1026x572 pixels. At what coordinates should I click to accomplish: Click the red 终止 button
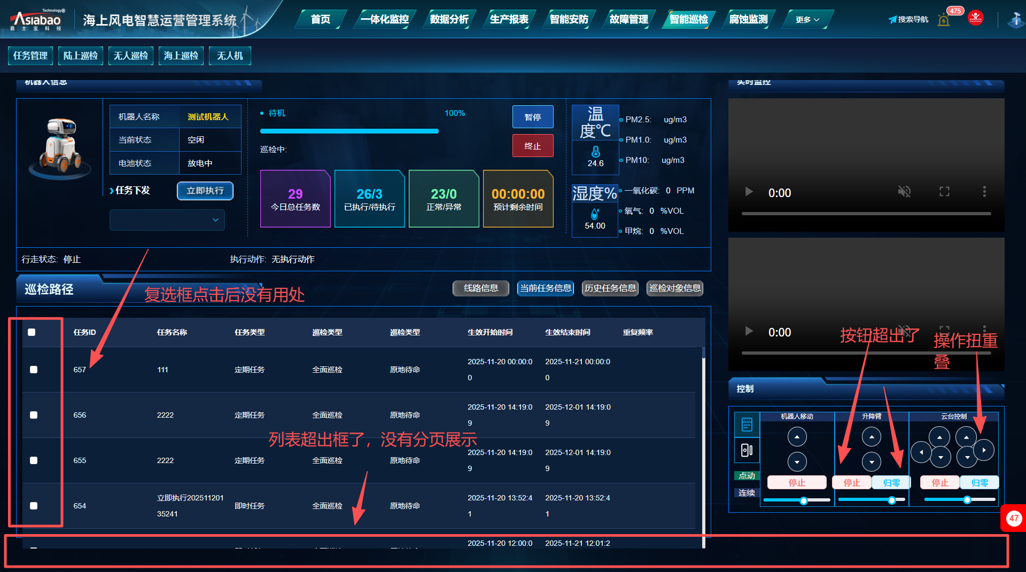(x=532, y=146)
